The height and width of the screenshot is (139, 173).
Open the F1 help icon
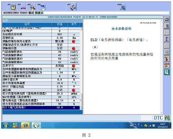(x=11, y=7)
